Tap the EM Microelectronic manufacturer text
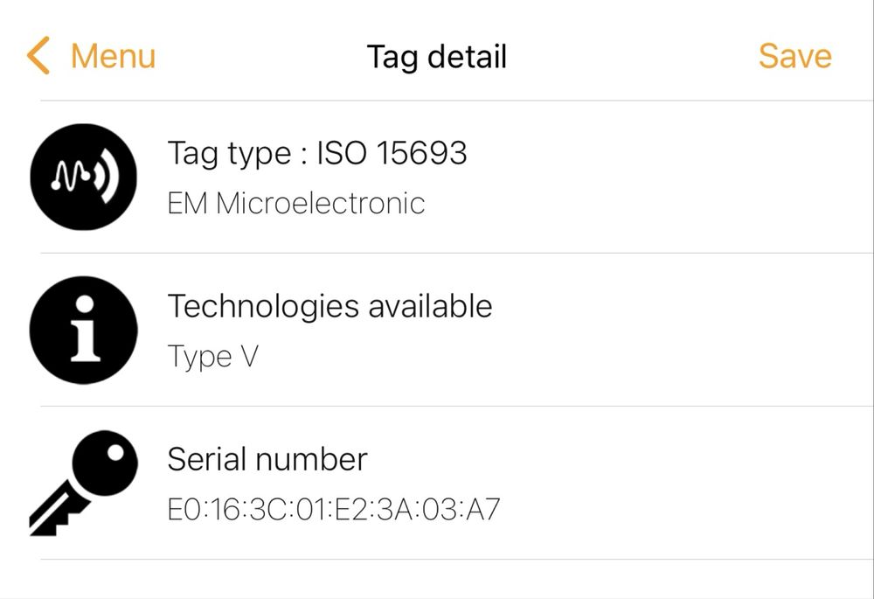 click(x=296, y=204)
